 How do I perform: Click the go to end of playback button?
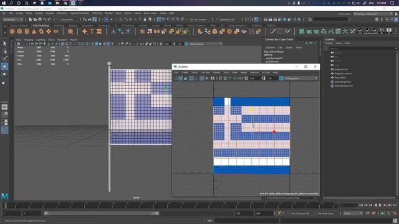click(395, 205)
